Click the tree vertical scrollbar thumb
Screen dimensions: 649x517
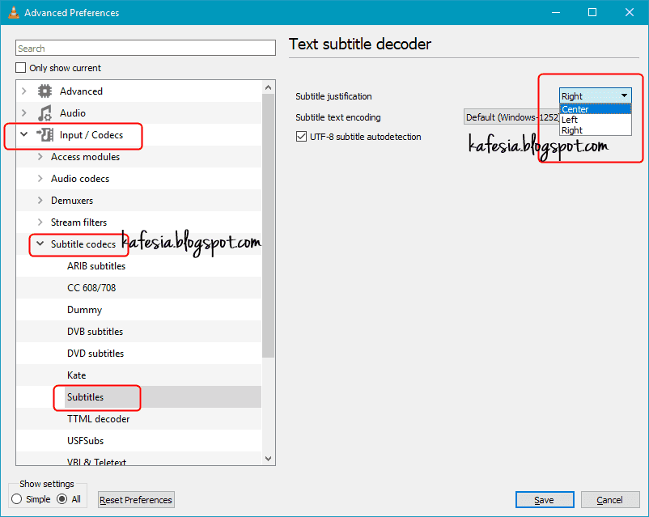[x=268, y=226]
